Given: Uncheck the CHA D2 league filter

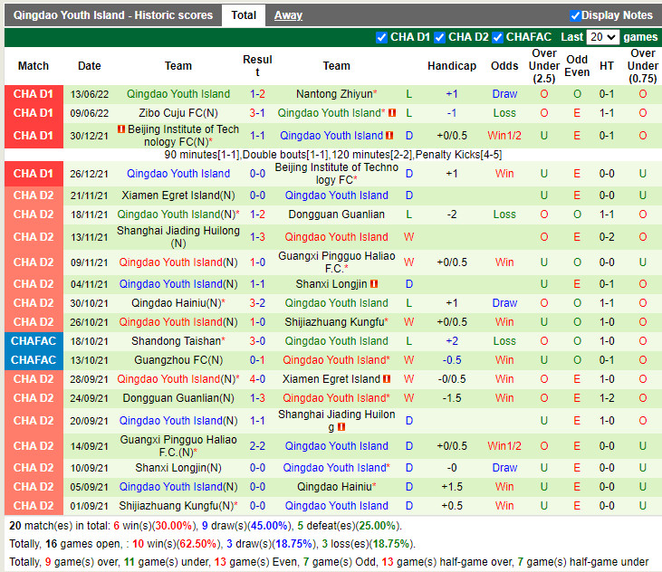Looking at the screenshot, I should click(439, 37).
